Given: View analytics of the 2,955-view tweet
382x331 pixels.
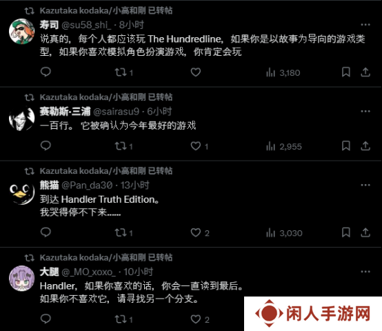Looking at the screenshot, I should click(x=284, y=146).
